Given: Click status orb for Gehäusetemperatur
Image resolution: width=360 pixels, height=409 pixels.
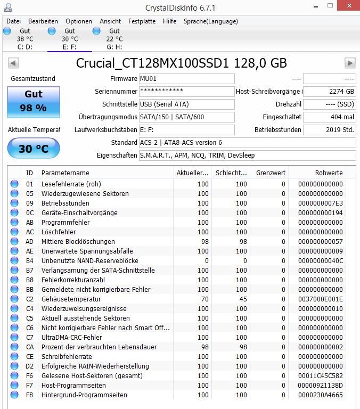Looking at the screenshot, I should pyautogui.click(x=14, y=299).
